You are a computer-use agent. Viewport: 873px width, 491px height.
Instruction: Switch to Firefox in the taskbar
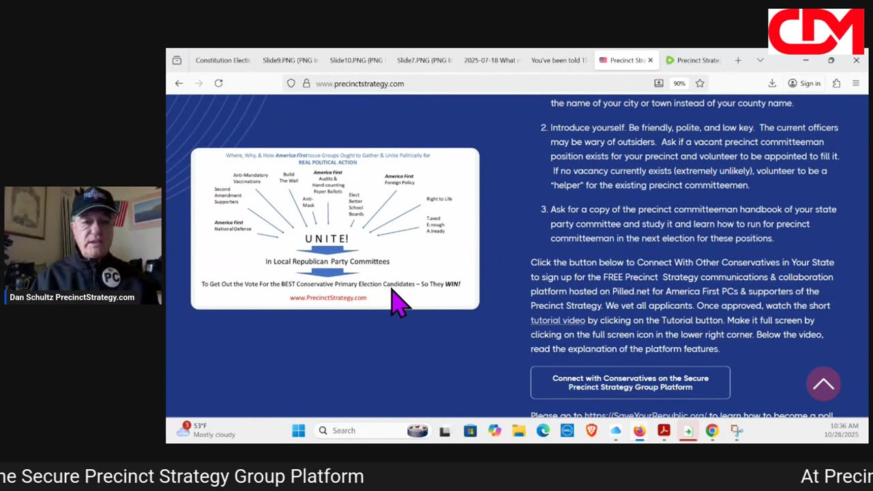click(639, 430)
